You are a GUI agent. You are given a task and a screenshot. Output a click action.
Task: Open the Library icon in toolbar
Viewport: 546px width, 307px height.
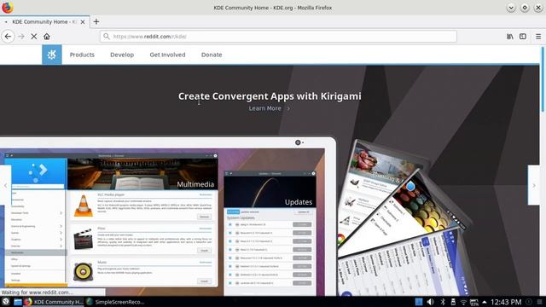pos(510,36)
